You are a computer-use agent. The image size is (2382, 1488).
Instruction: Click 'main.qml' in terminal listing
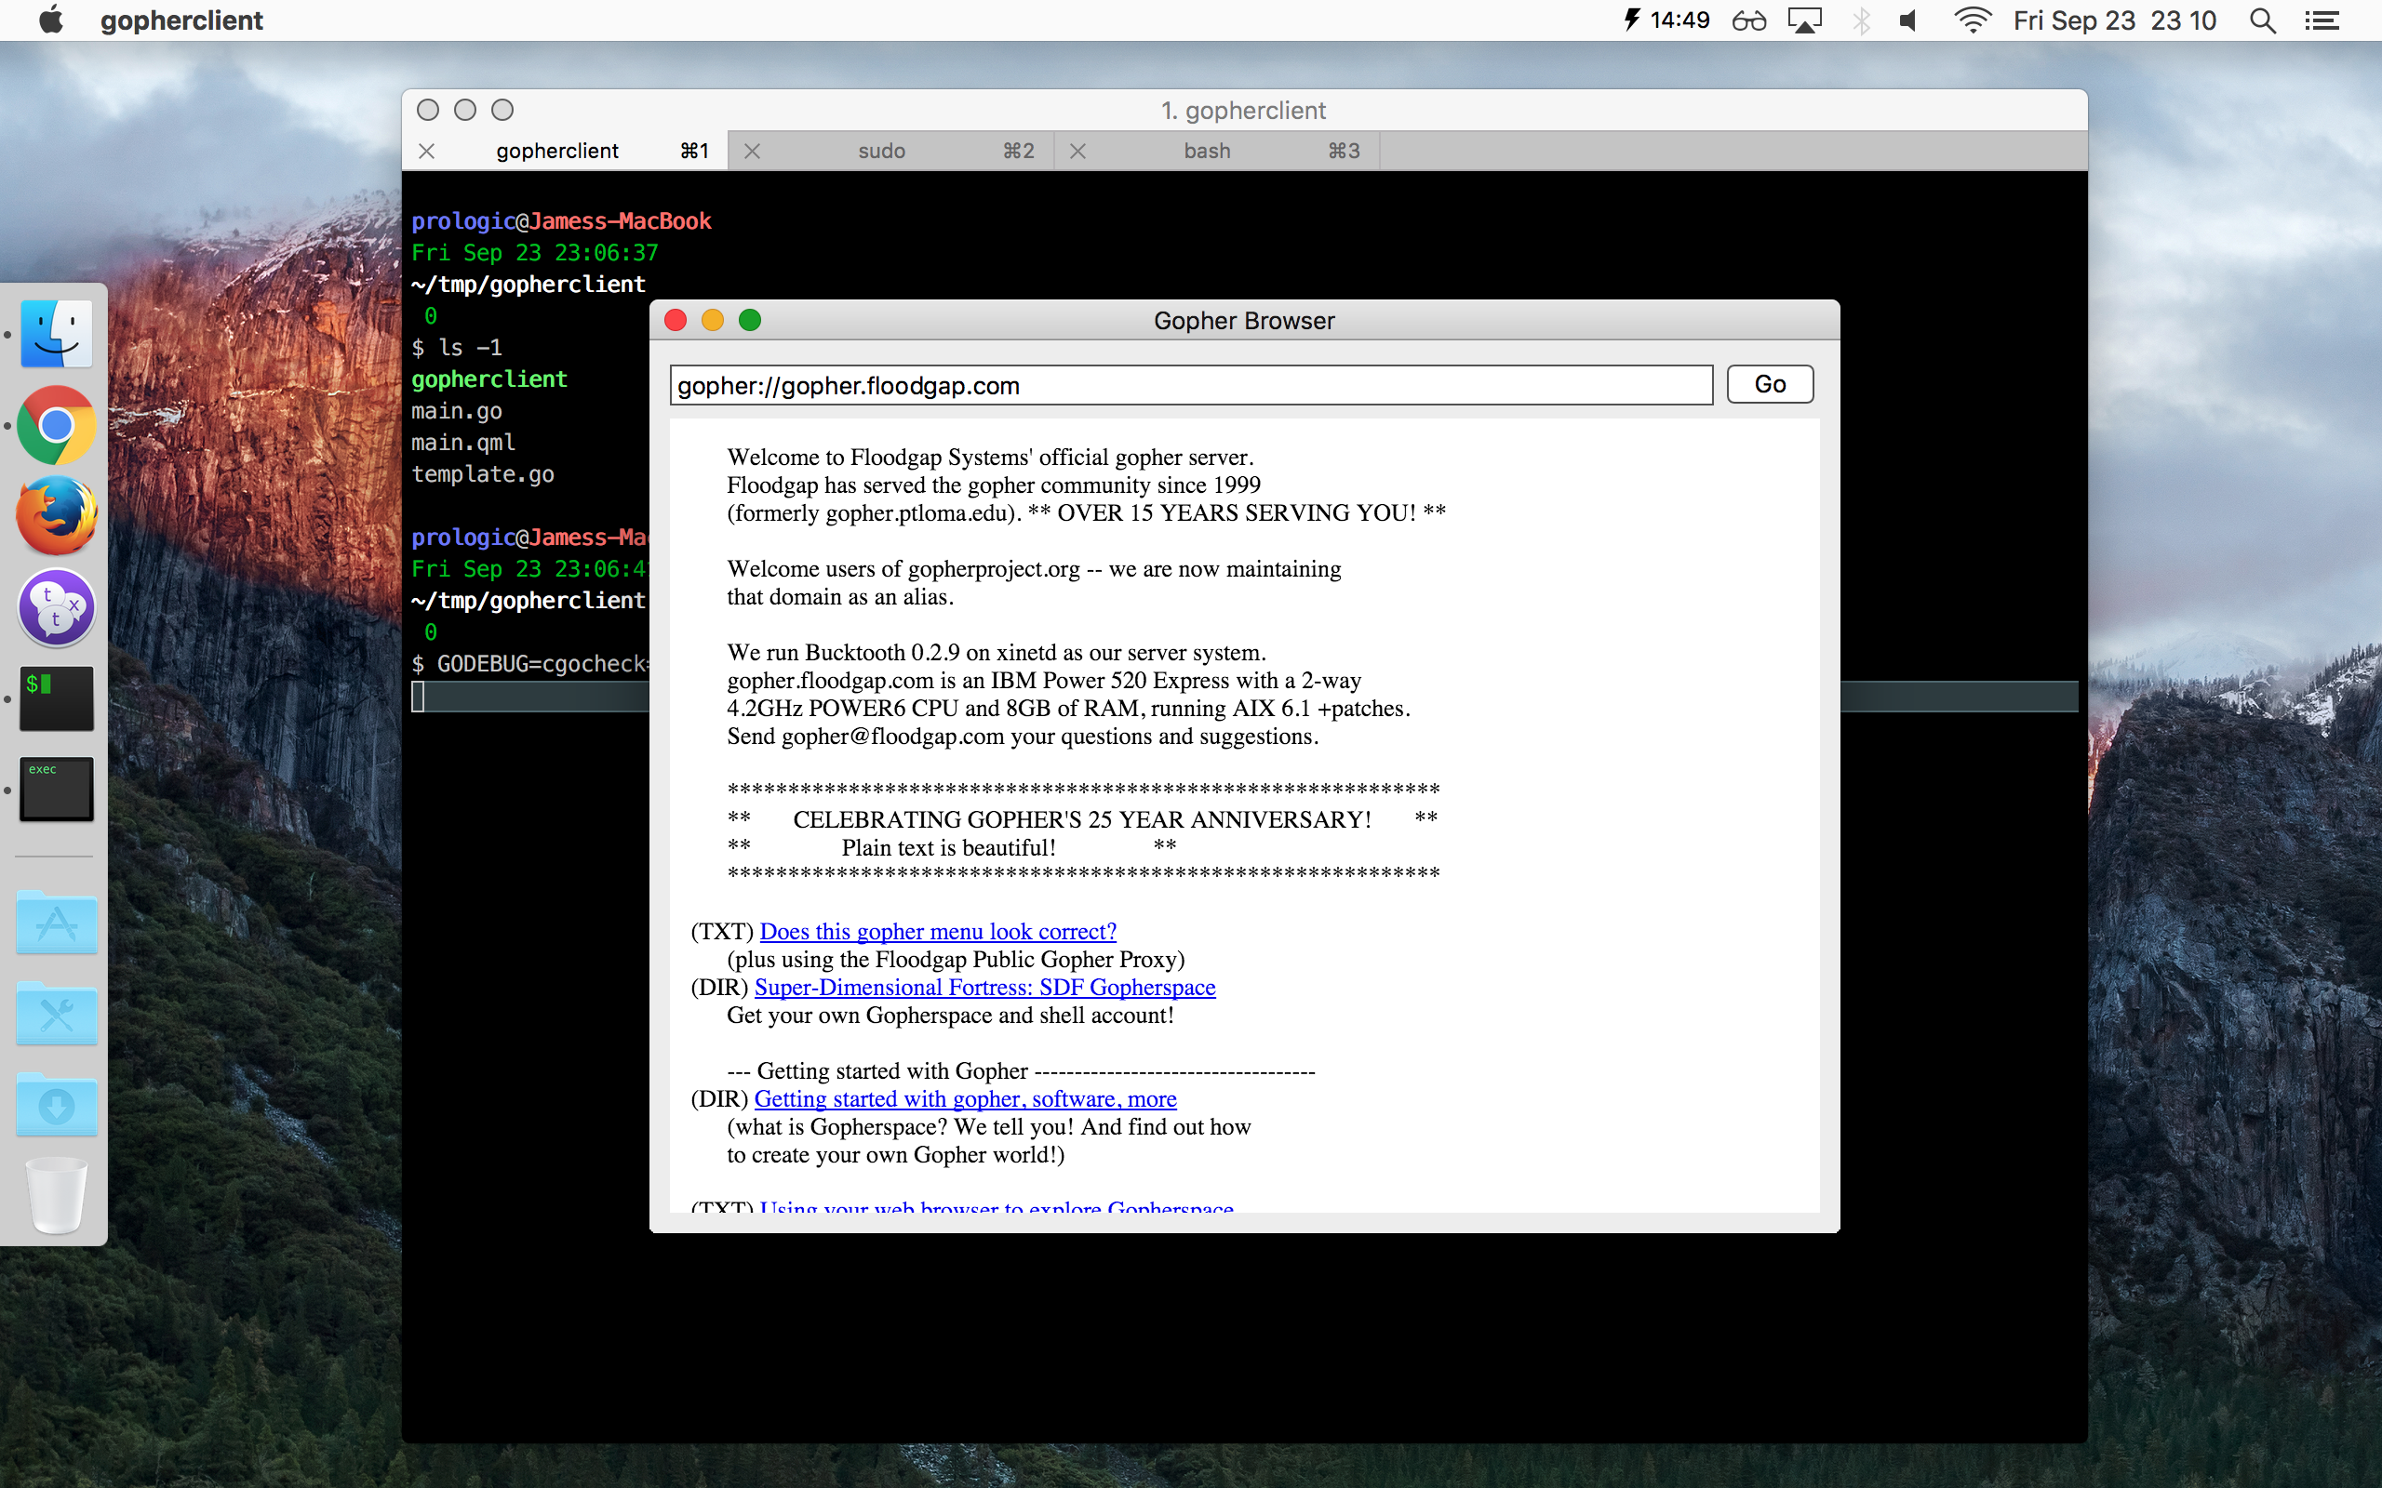(x=463, y=442)
